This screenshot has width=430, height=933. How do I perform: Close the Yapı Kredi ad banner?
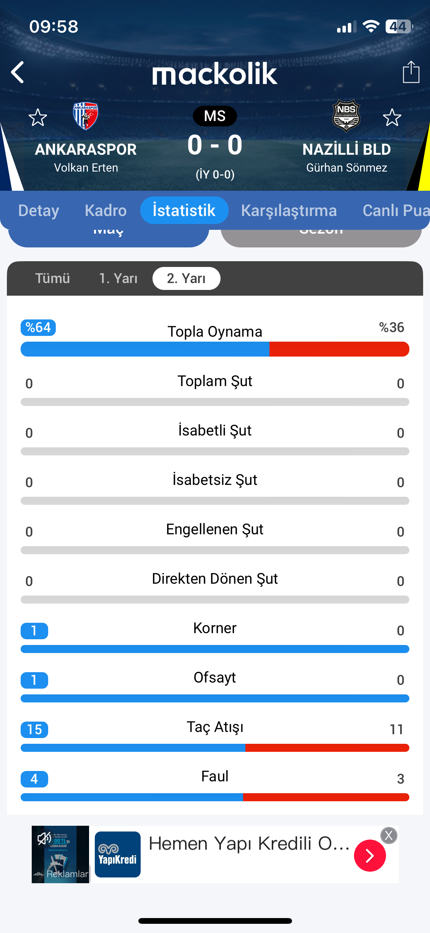(x=389, y=835)
